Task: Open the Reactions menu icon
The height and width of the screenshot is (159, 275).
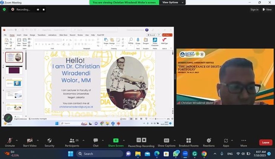Action: tap(209, 141)
